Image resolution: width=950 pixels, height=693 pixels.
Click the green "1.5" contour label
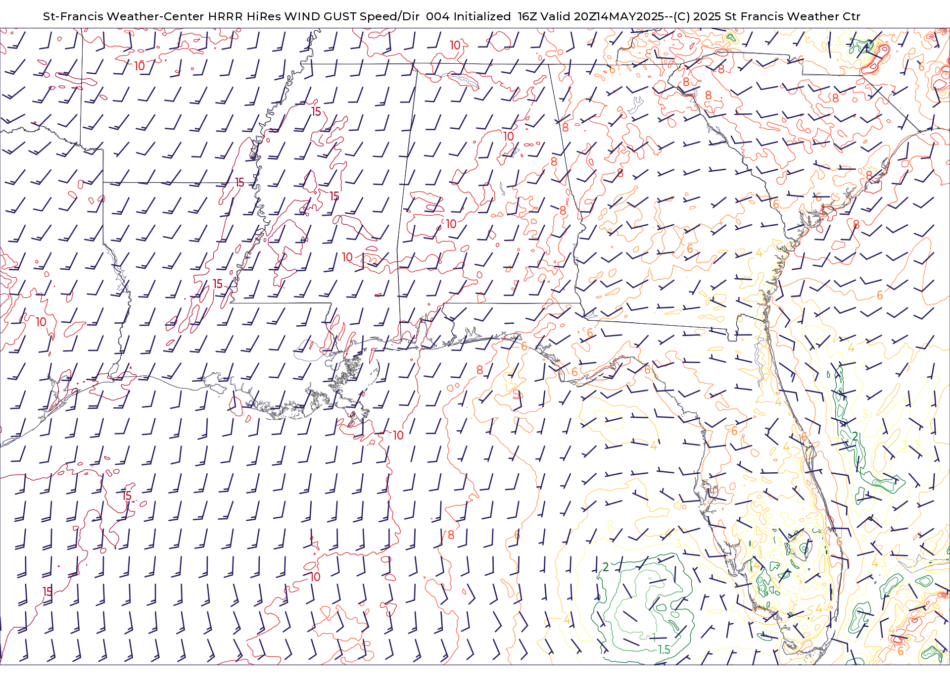pos(664,649)
